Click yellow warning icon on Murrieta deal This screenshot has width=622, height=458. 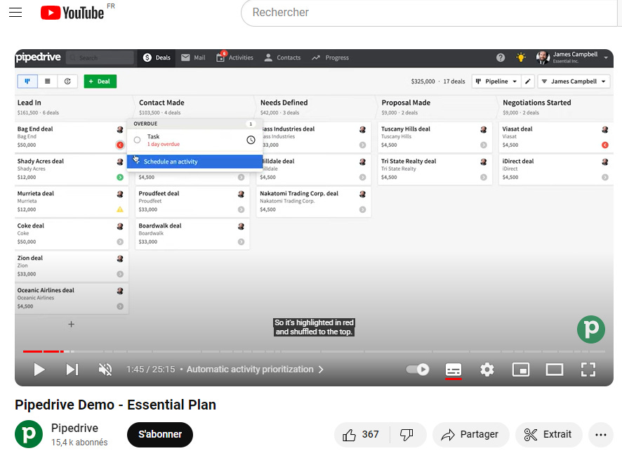120,209
